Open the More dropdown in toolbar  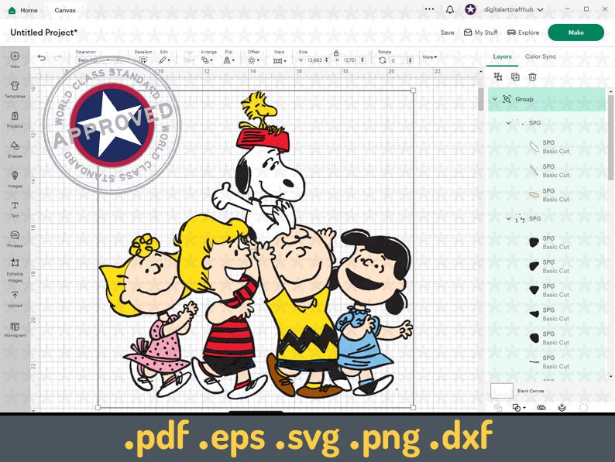coord(429,57)
